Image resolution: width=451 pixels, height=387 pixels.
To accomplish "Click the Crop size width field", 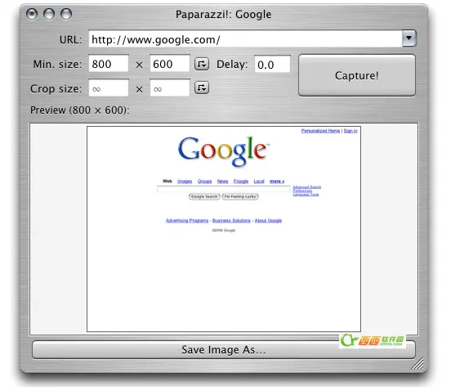I will pyautogui.click(x=109, y=88).
